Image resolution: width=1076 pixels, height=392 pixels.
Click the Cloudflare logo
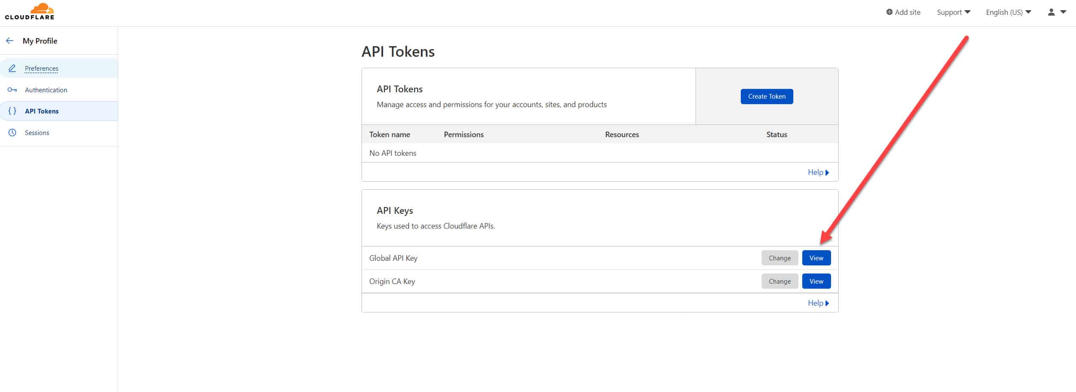click(x=30, y=11)
